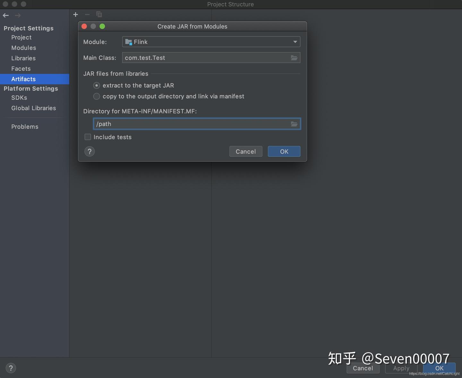462x378 pixels.
Task: Click the Copy artifact icon in toolbar
Action: tap(99, 14)
